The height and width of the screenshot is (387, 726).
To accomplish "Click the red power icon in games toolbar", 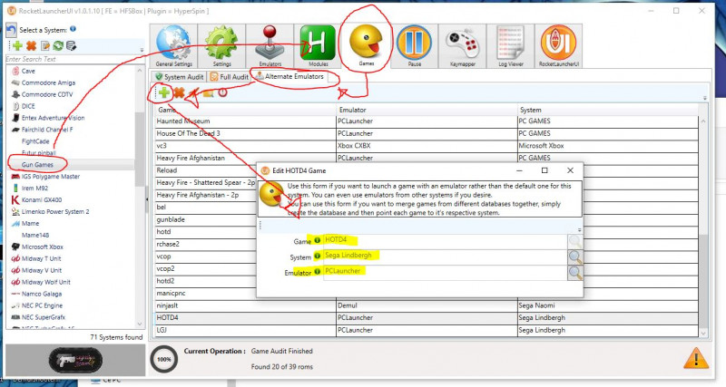I will [x=222, y=92].
